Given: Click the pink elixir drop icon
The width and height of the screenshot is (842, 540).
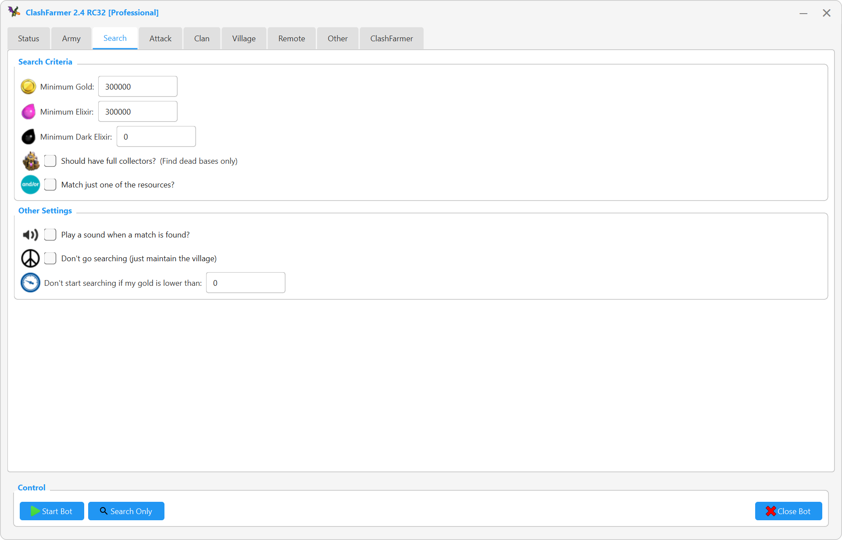Looking at the screenshot, I should (x=29, y=112).
